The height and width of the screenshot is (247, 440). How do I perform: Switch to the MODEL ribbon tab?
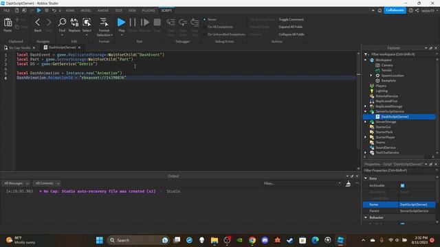[x=86, y=11]
